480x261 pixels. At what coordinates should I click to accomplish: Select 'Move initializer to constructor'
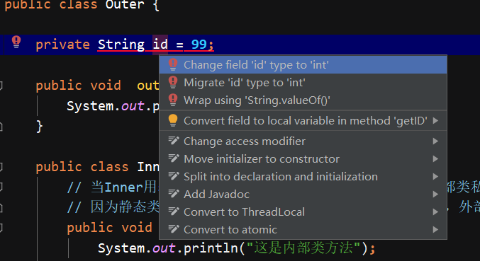303,158
